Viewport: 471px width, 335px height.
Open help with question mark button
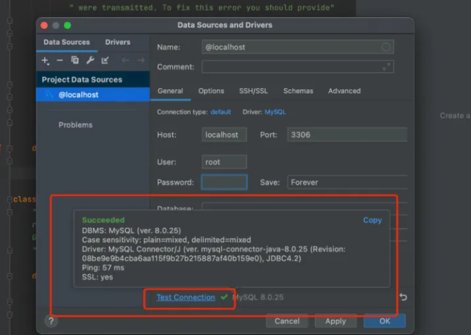pyautogui.click(x=51, y=321)
